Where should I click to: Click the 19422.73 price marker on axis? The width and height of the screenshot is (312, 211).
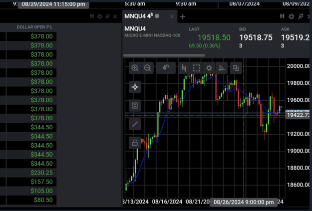[x=298, y=115]
